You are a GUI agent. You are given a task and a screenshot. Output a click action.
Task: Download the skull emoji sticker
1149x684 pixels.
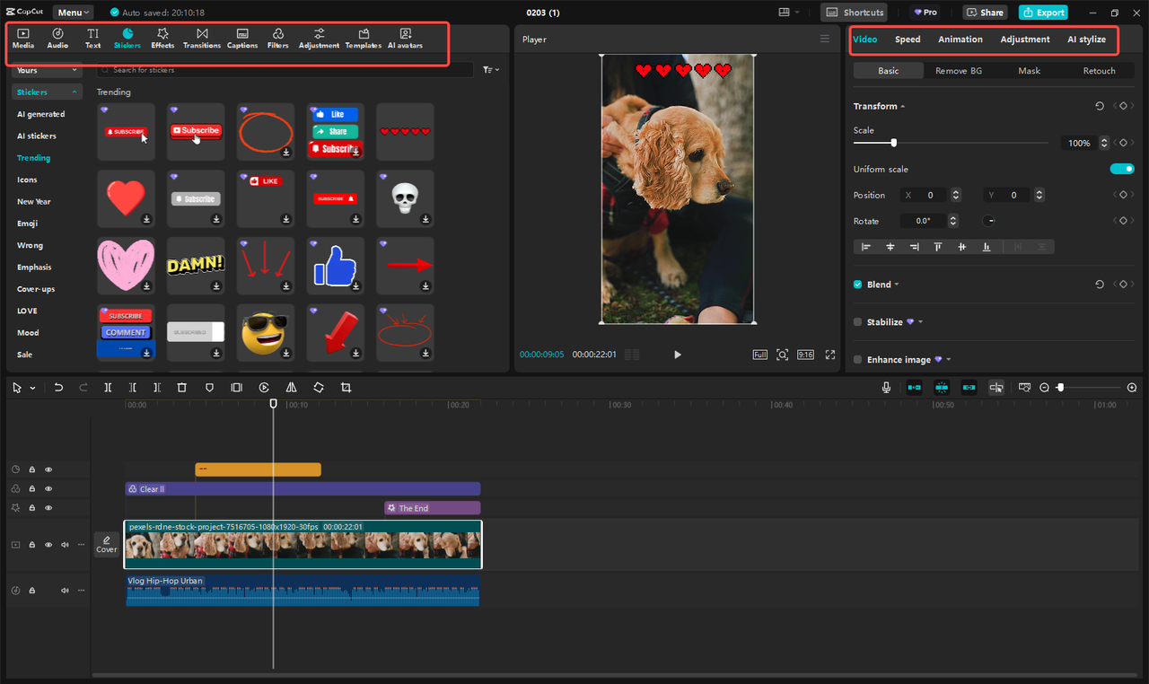click(x=424, y=217)
